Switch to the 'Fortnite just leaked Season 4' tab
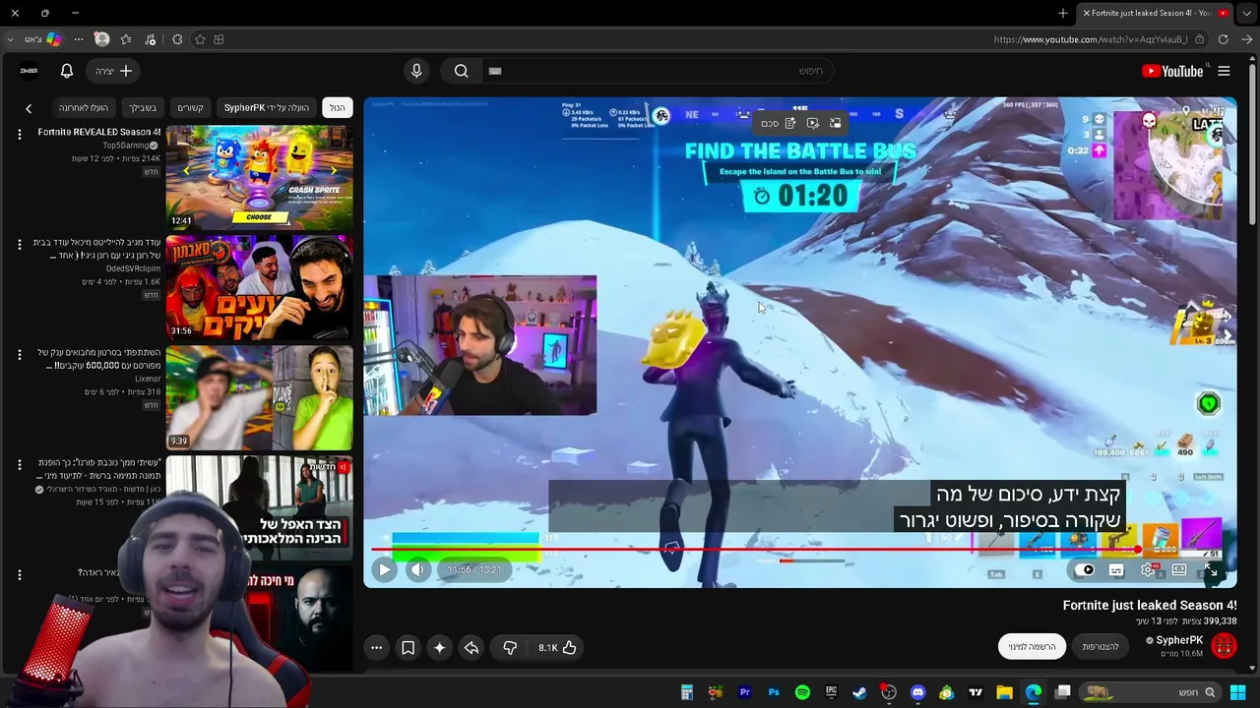 tap(1154, 13)
